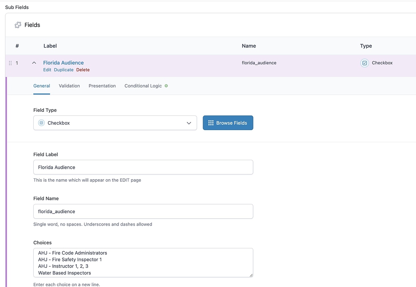Click the chevron arrow on the Field Type selector

tap(188, 122)
